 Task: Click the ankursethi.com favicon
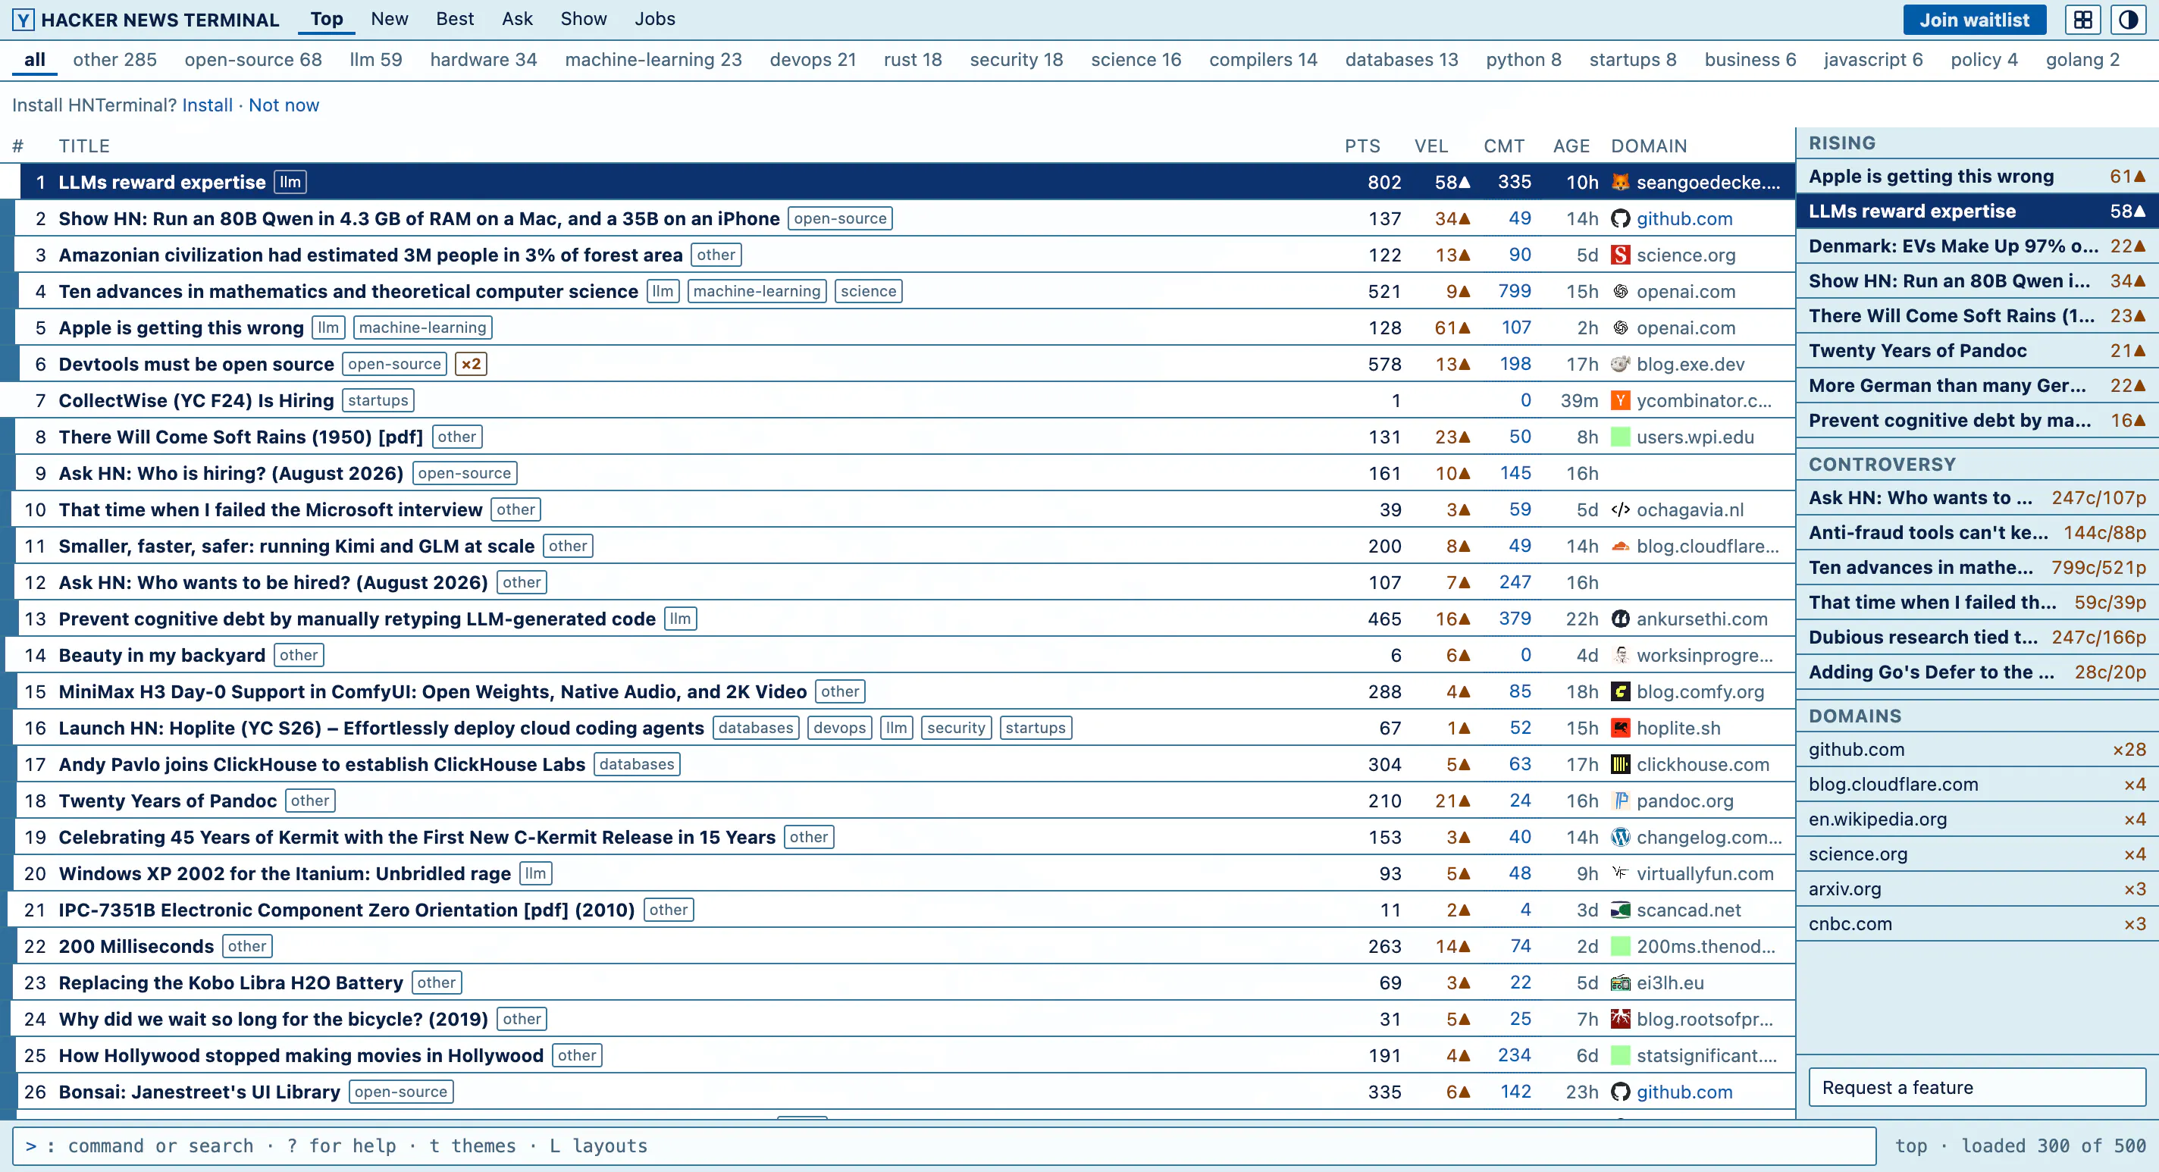tap(1620, 619)
